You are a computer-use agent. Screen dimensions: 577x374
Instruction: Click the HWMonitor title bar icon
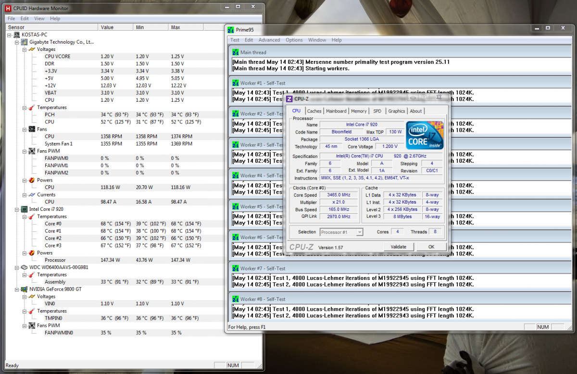tap(8, 8)
